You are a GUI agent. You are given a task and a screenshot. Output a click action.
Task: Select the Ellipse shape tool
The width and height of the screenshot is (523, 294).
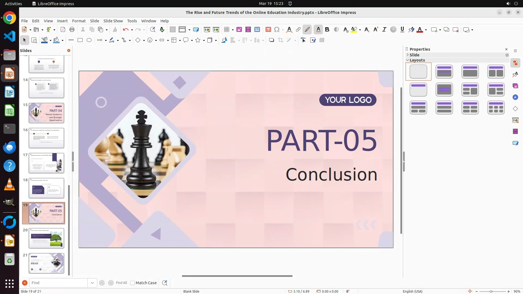pyautogui.click(x=89, y=40)
